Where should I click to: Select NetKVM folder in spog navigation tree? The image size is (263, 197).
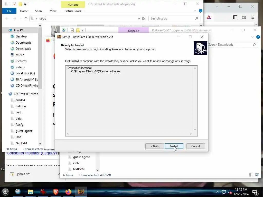pyautogui.click(x=21, y=143)
